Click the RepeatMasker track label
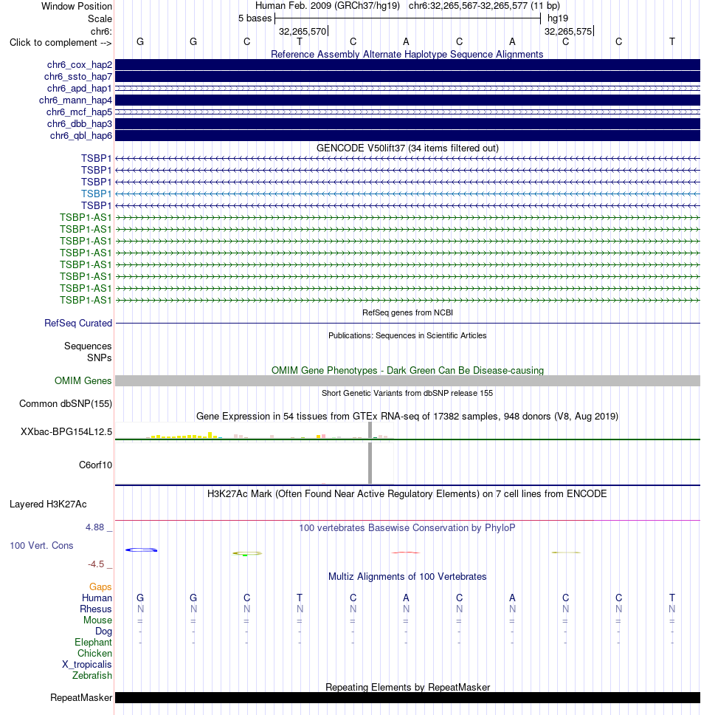Viewport: 701px width, 715px height. pyautogui.click(x=81, y=698)
